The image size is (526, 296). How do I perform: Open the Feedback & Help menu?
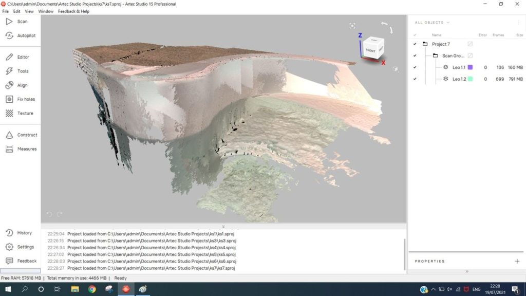point(73,11)
